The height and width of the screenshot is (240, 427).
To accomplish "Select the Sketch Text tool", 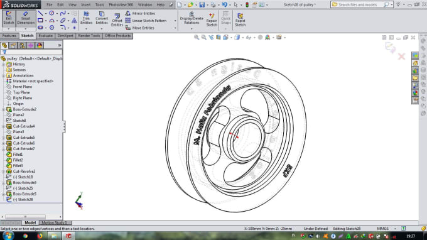I will point(74,21).
